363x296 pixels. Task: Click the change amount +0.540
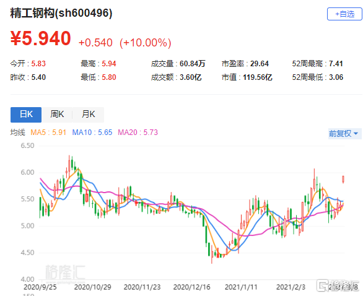(x=95, y=43)
